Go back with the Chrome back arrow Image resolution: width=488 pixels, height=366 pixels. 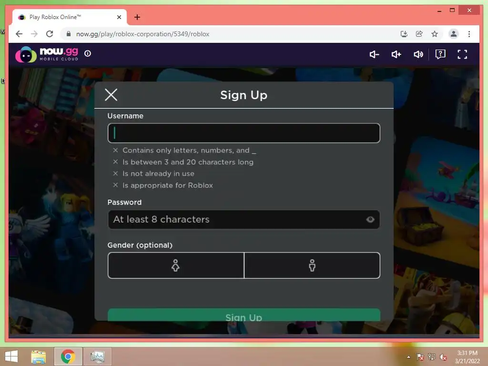point(19,34)
